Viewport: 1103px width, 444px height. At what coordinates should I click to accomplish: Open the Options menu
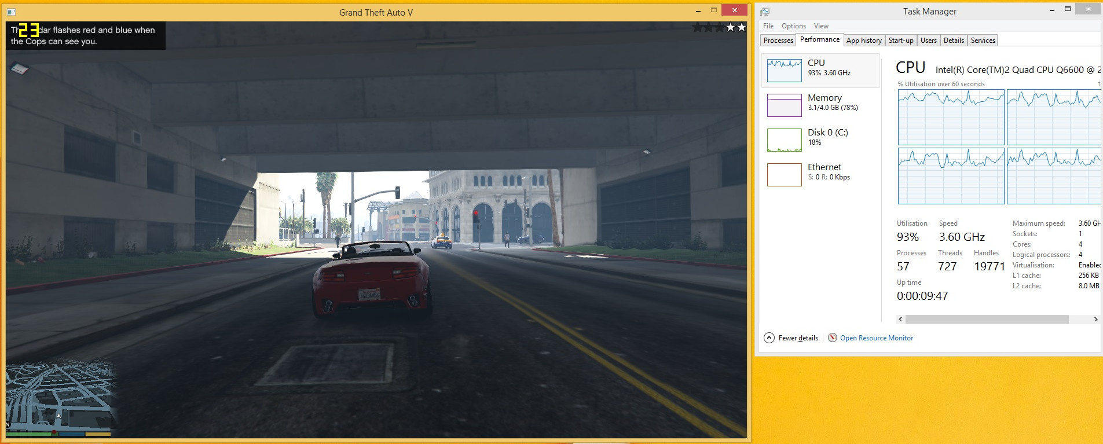793,26
